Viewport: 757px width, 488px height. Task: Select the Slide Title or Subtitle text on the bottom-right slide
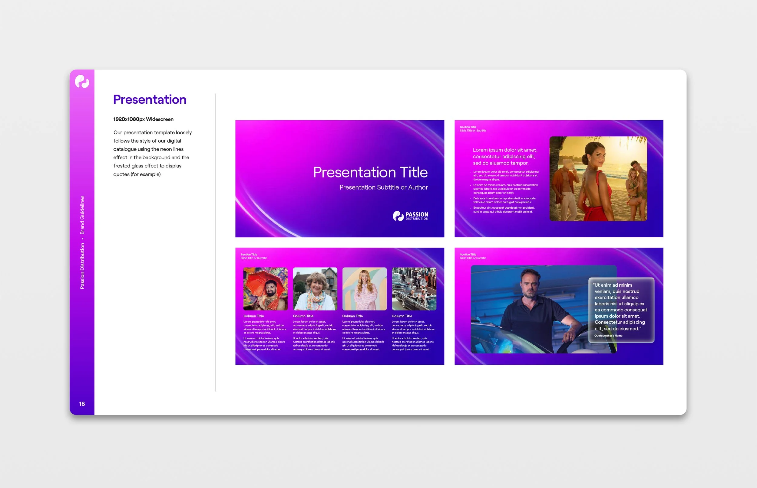pos(473,258)
